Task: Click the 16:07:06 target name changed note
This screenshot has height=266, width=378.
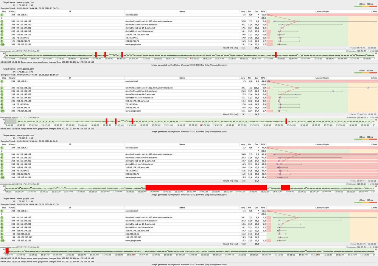Action: click(47, 258)
